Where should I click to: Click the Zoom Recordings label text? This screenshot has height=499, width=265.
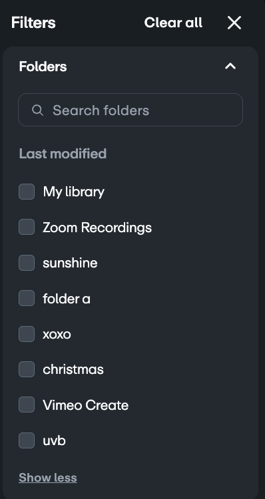[97, 228]
